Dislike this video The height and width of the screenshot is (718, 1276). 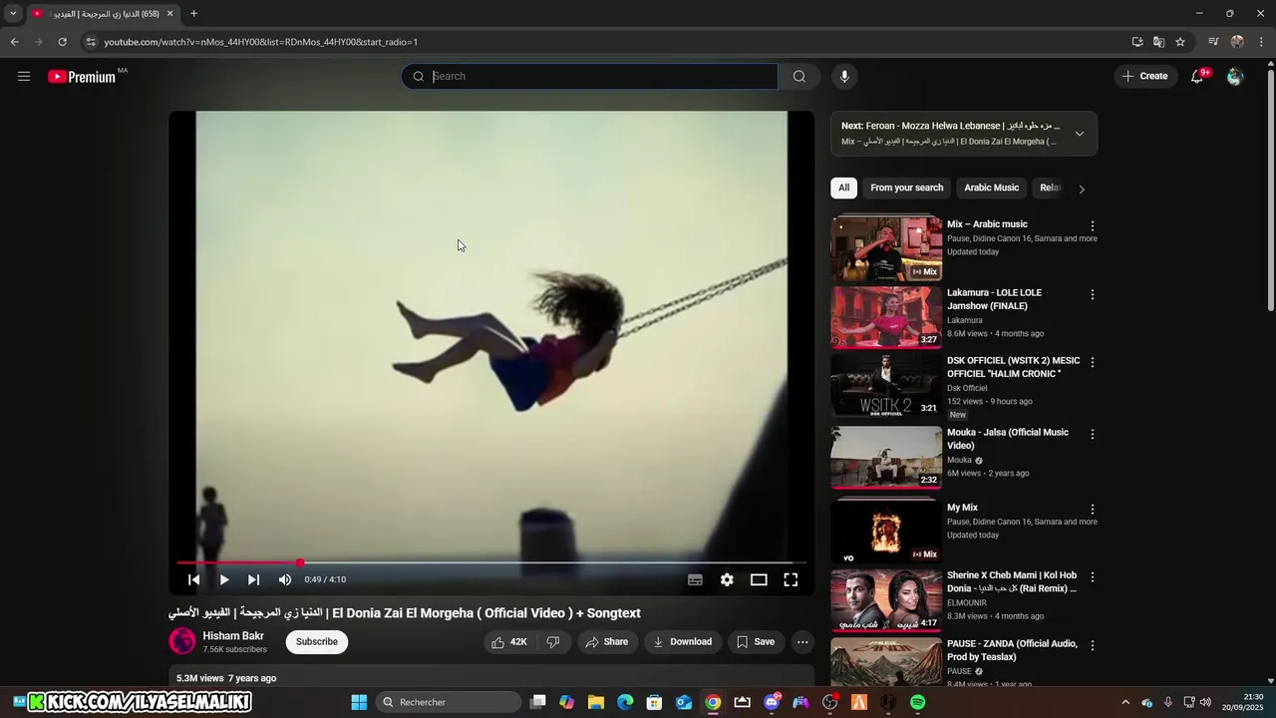tap(554, 642)
